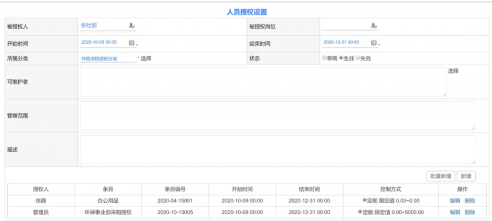This screenshot has height=221, width=492.
Task: Edit the 管理员 authorization row
Action: pyautogui.click(x=455, y=212)
